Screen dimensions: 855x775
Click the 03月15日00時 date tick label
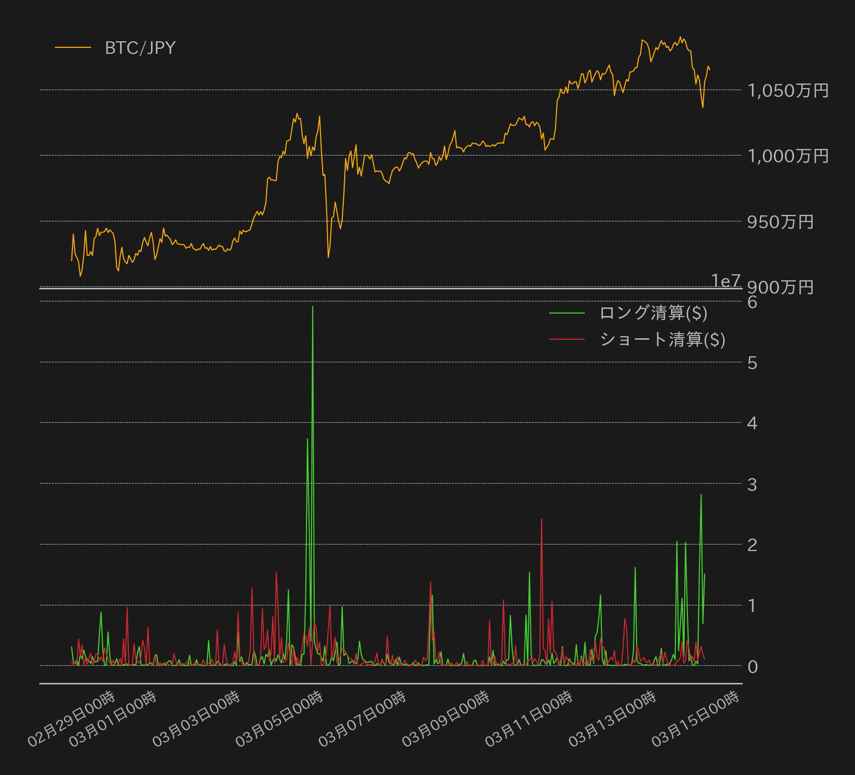[x=695, y=719]
